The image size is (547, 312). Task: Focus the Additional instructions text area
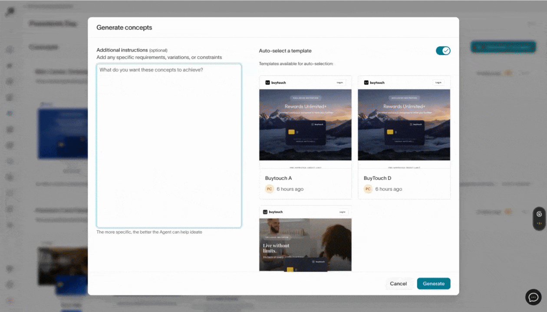pyautogui.click(x=169, y=146)
